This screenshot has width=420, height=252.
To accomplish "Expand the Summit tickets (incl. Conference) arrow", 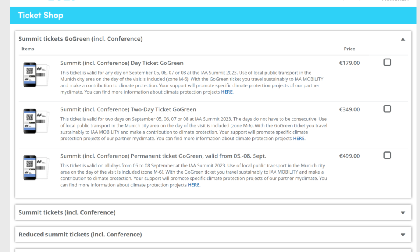I will (x=403, y=213).
